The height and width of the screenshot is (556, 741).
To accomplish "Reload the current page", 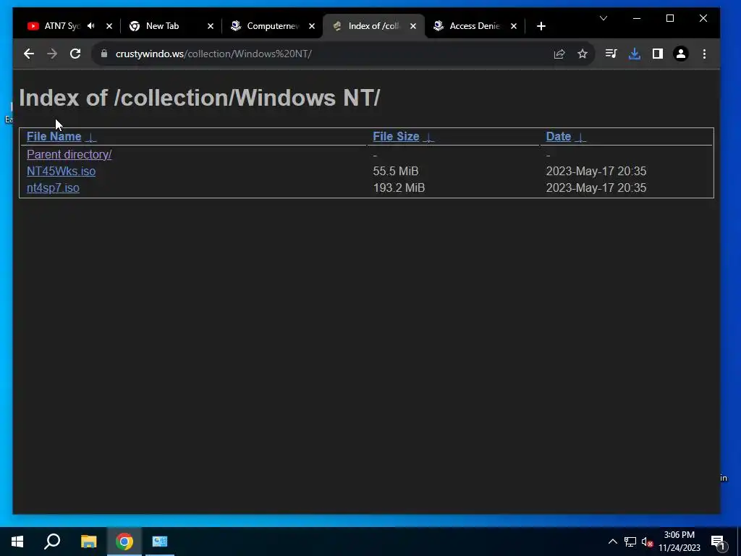I will point(75,54).
